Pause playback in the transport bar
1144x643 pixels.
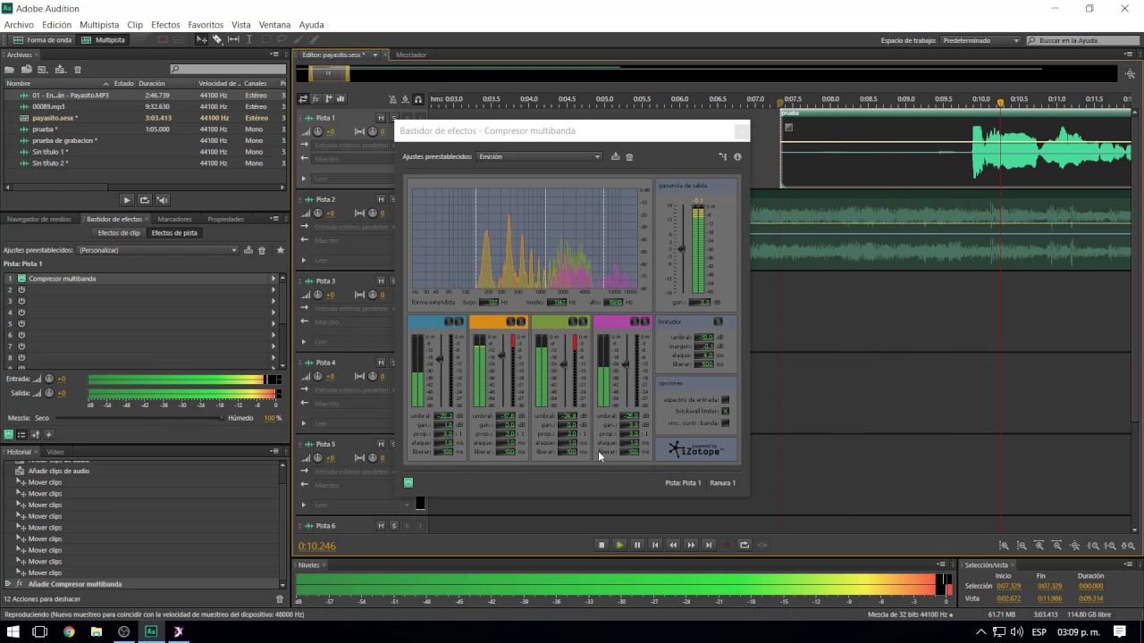(x=637, y=545)
